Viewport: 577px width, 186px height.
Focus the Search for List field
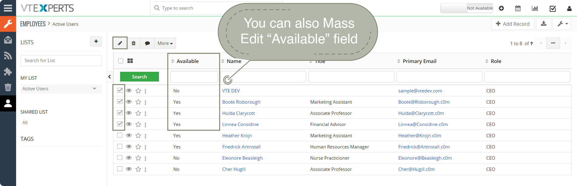61,61
